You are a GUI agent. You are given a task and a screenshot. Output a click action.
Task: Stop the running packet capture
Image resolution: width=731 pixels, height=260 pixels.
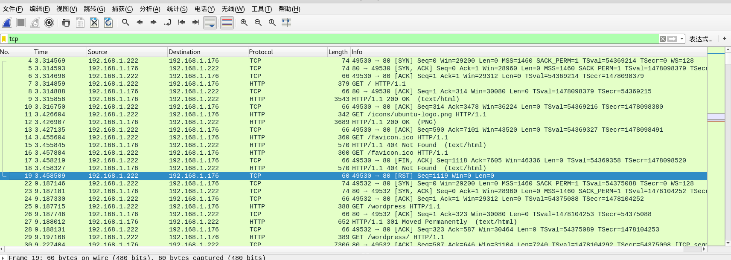(21, 23)
